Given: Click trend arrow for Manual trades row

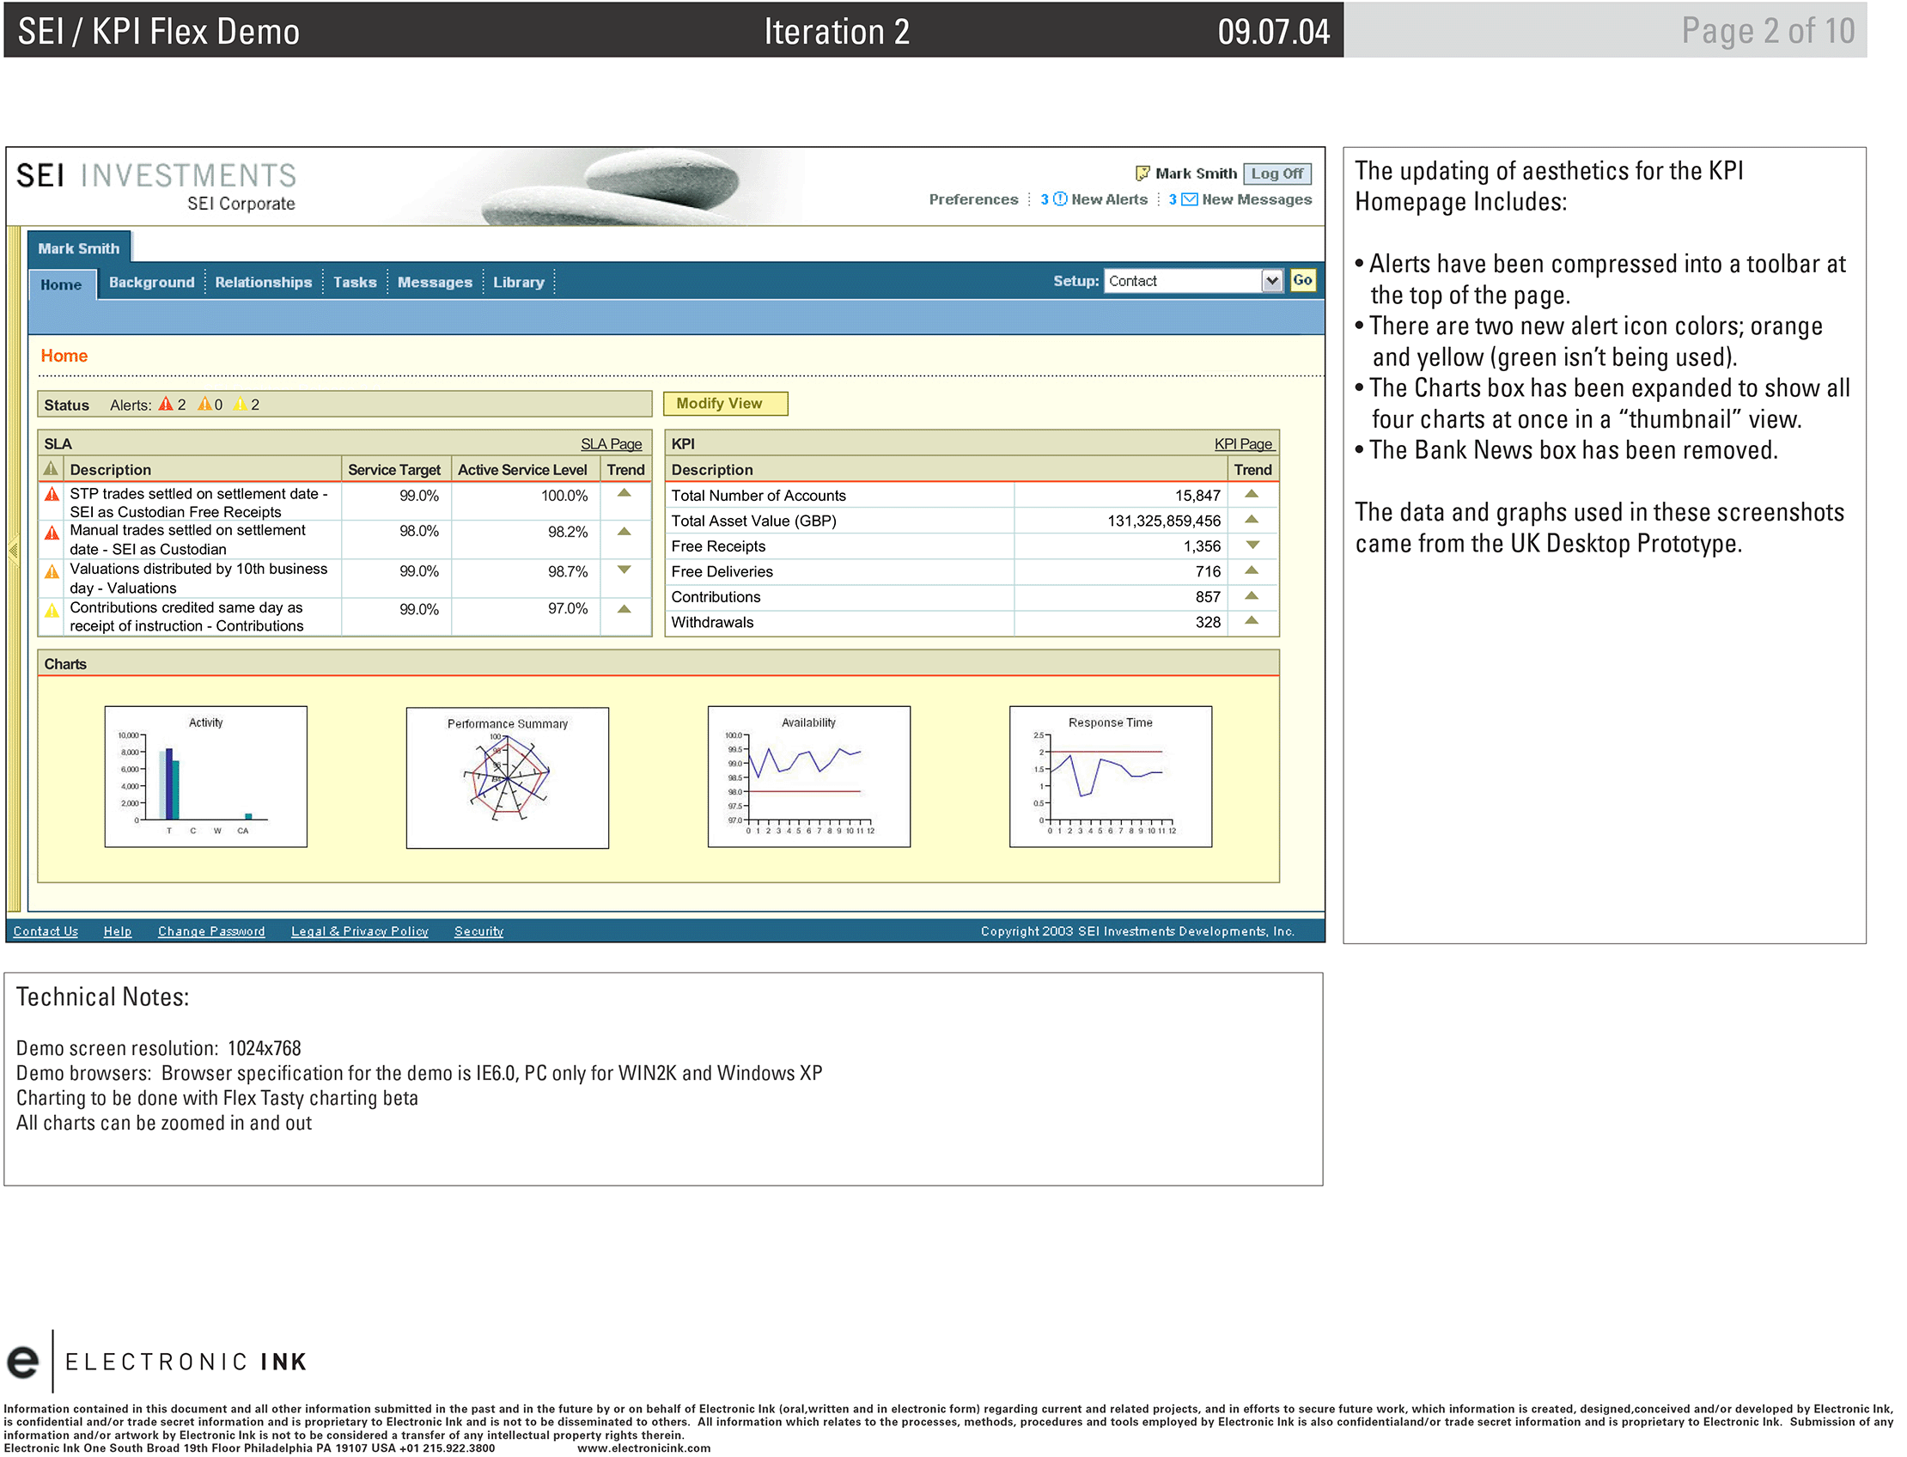Looking at the screenshot, I should click(x=624, y=532).
